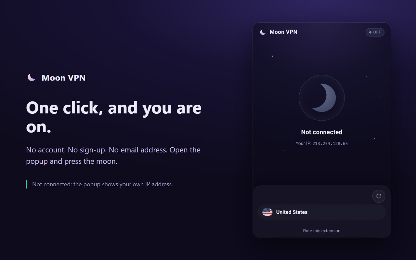The image size is (416, 260).
Task: Select the IP address 213.254.128.65
Action: click(x=330, y=143)
